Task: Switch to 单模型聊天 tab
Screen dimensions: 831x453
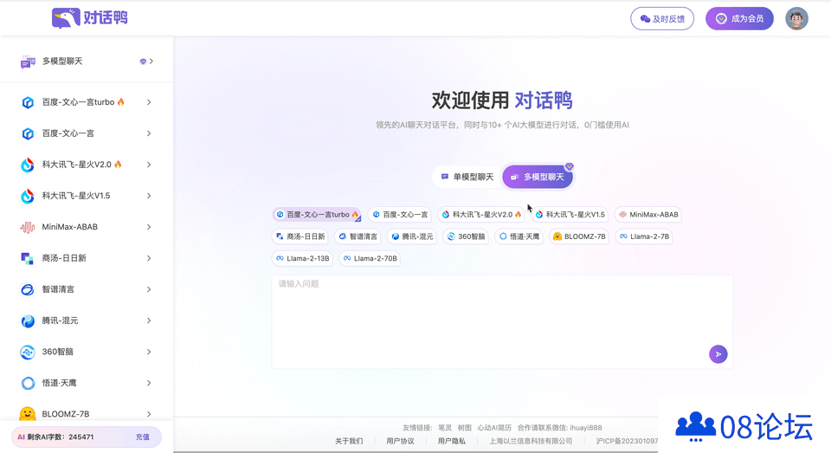Action: pos(467,177)
